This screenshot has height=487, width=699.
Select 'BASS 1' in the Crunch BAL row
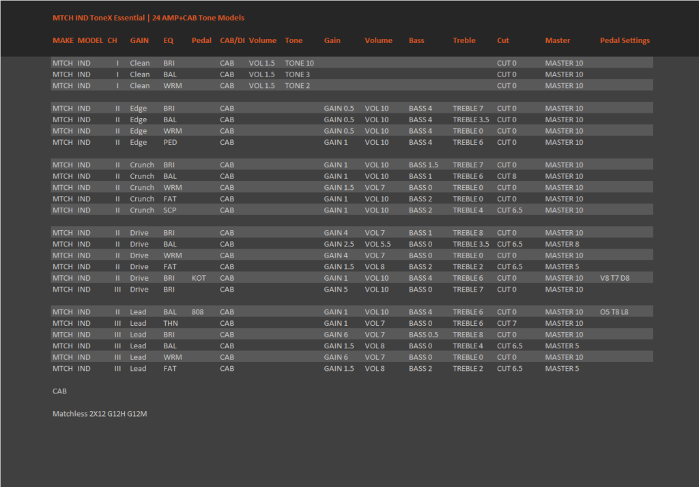pyautogui.click(x=420, y=176)
